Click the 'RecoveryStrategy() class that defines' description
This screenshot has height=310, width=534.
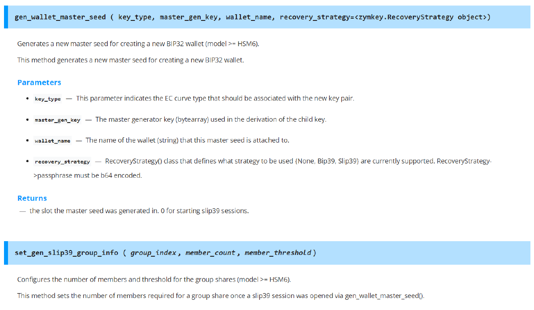[x=298, y=161]
